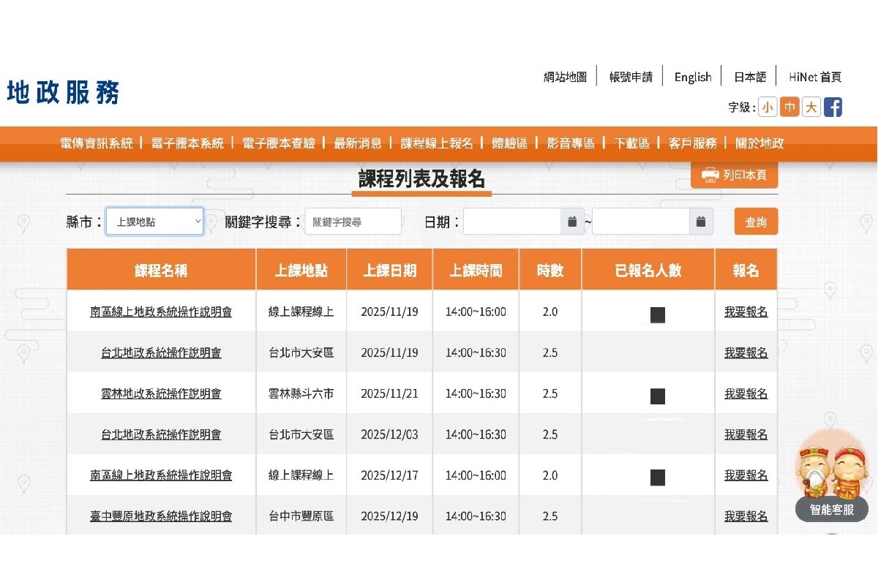Viewport: 878px width, 585px height.
Task: Set font size to small (小)
Action: pyautogui.click(x=768, y=107)
